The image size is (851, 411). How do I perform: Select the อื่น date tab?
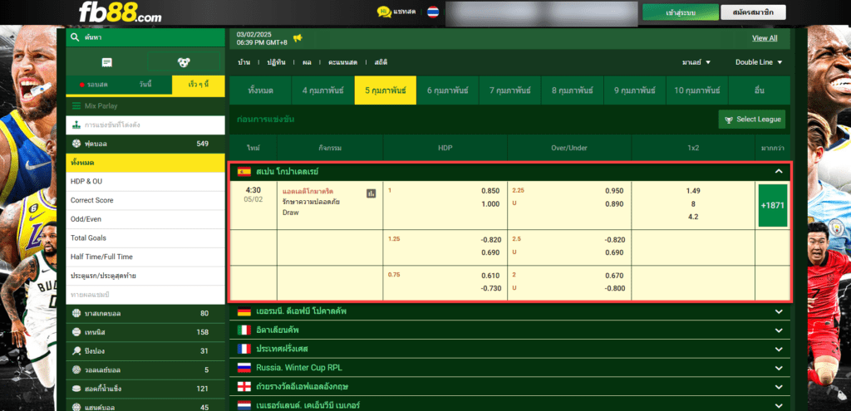pyautogui.click(x=760, y=91)
